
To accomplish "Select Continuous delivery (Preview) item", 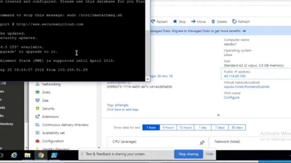I will click(x=65, y=125).
